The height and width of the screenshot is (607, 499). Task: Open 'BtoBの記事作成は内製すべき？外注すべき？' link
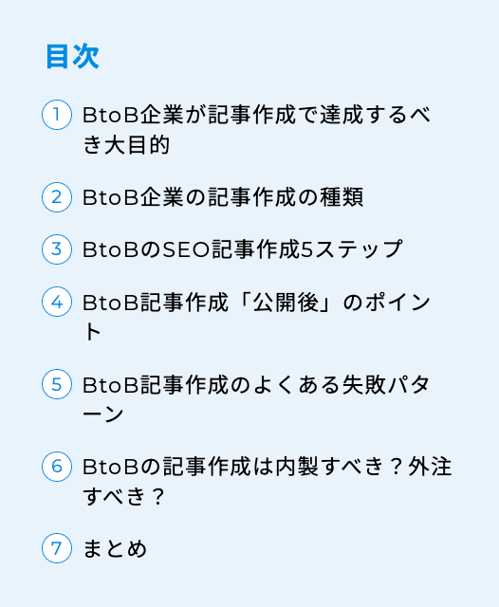[268, 482]
